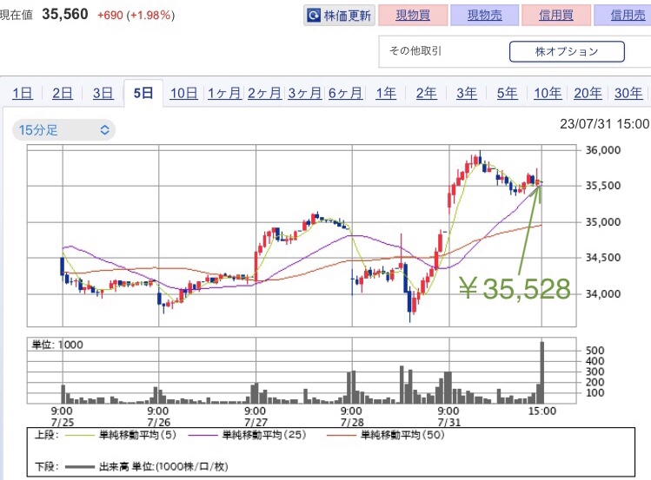Viewport: 651px width, 480px height.
Task: Click the 23/07/31 15:00 timestamp
Action: [605, 124]
